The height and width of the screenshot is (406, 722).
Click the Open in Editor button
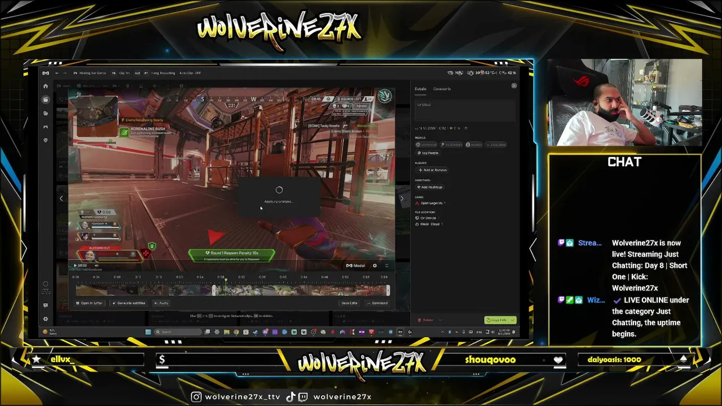[x=90, y=303]
